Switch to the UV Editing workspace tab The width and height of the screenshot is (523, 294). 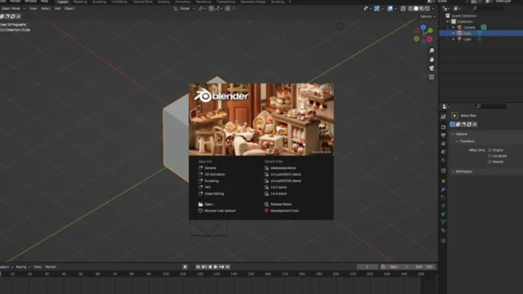pos(119,2)
